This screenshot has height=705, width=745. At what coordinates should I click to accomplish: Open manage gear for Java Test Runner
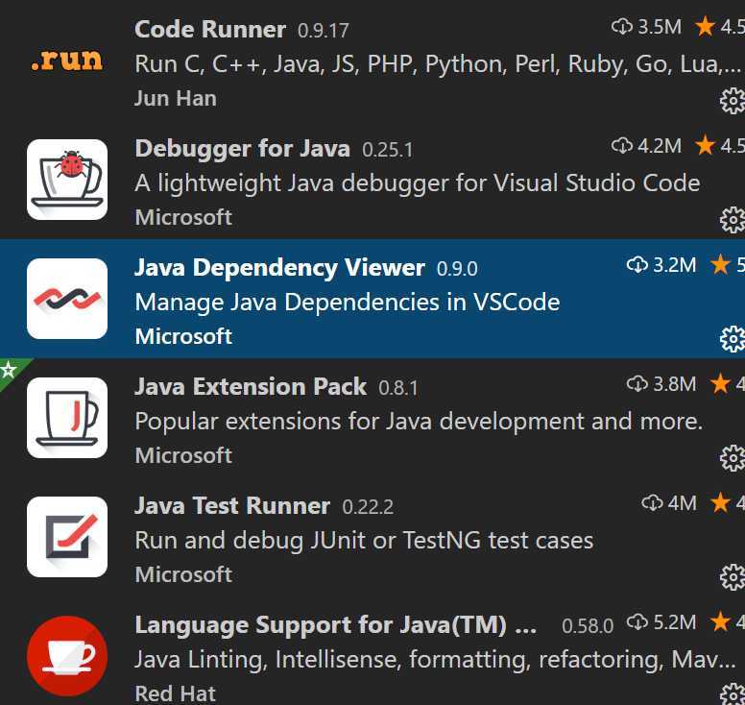pos(733,577)
